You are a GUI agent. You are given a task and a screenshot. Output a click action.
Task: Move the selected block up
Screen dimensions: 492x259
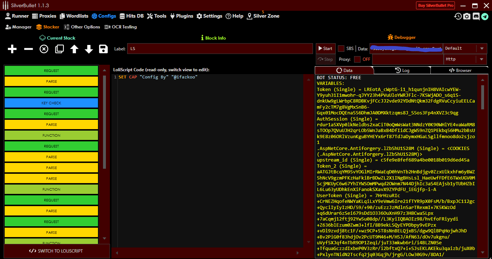(x=74, y=49)
